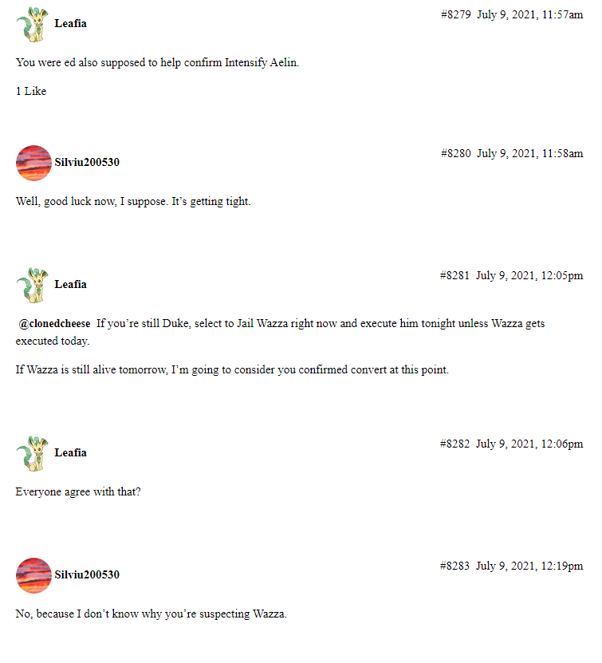Viewport: 602px width, 663px height.
Task: Click Silviu200530 username on post #8283
Action: [87, 575]
